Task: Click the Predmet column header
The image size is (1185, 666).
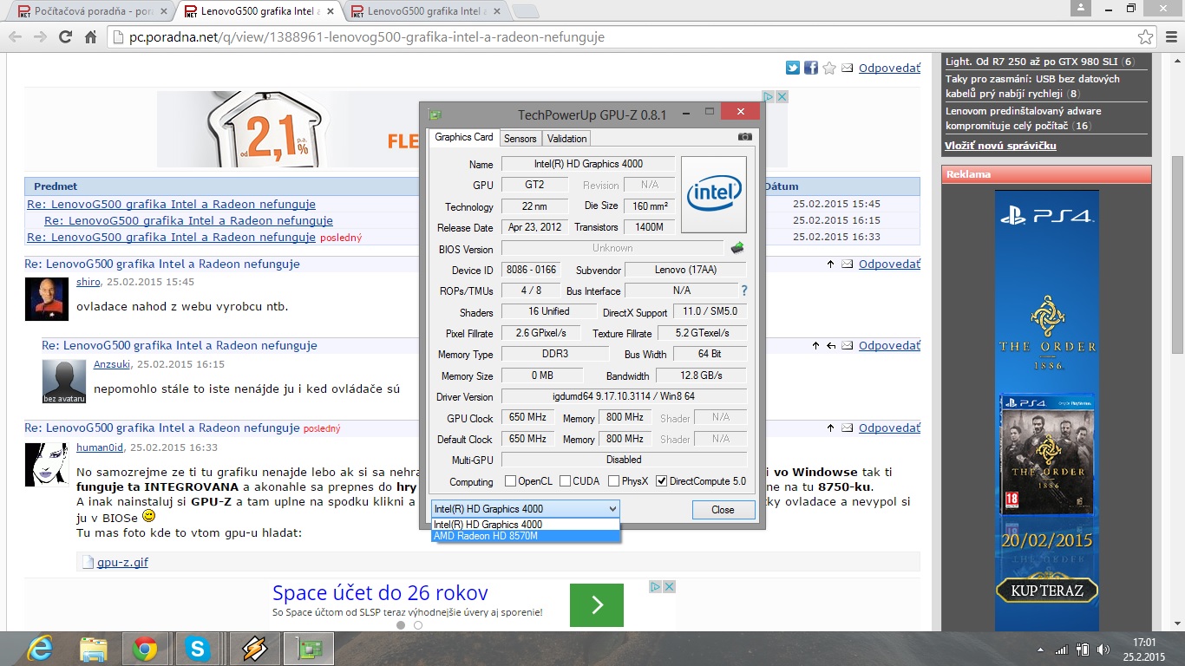Action: pos(56,186)
